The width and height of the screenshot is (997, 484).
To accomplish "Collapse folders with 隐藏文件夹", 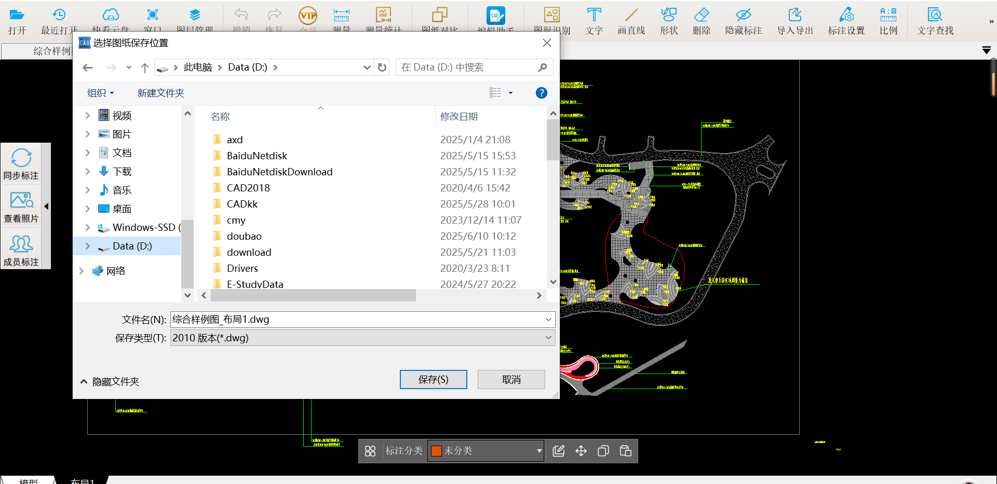I will pos(110,382).
